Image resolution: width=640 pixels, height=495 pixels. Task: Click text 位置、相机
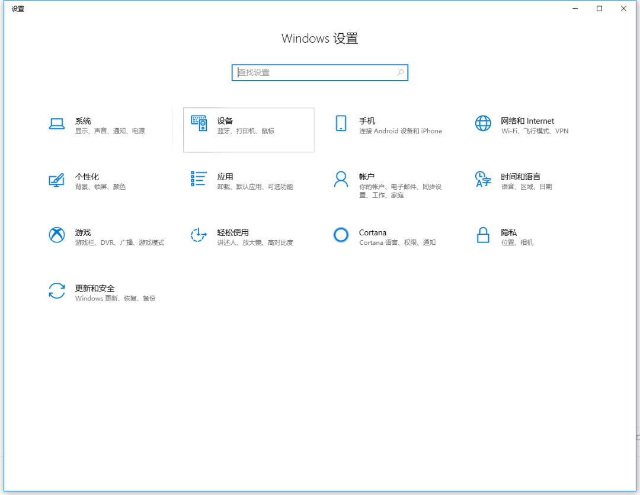517,242
